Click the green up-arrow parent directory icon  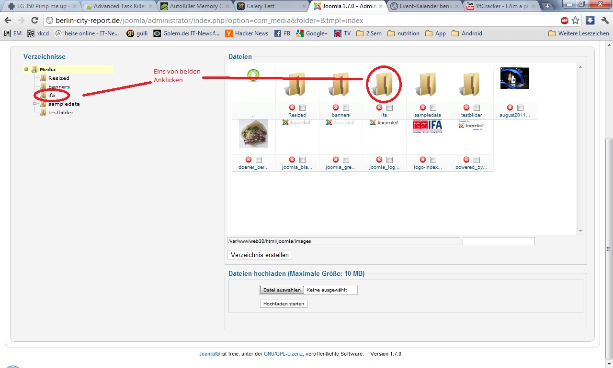coord(253,75)
